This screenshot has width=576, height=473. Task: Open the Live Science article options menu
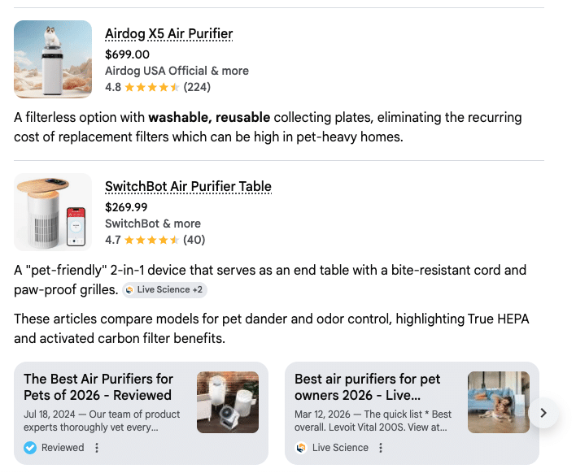coord(381,448)
